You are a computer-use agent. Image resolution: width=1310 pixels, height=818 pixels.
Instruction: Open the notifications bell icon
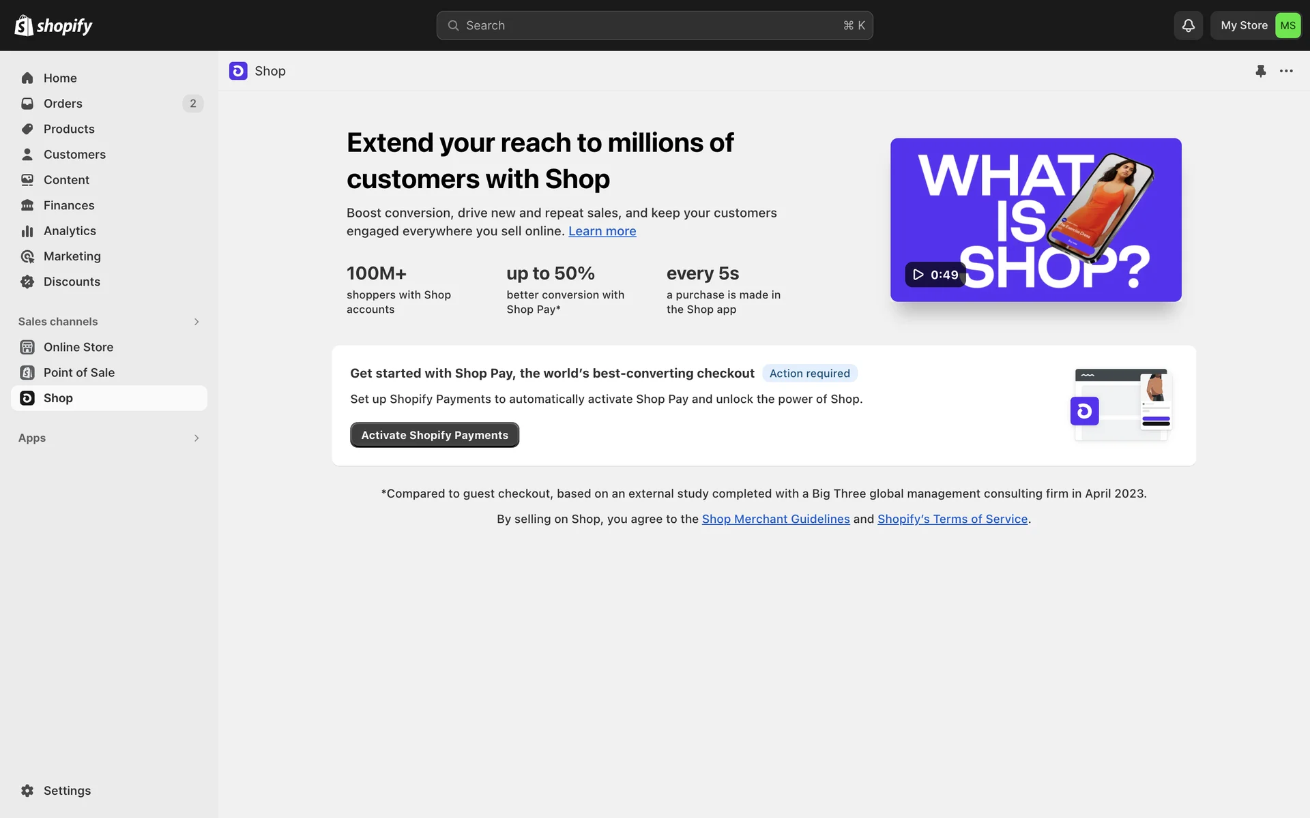click(x=1188, y=25)
